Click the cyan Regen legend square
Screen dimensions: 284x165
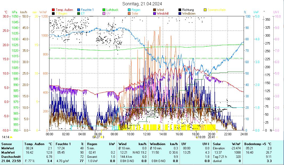click(x=129, y=10)
